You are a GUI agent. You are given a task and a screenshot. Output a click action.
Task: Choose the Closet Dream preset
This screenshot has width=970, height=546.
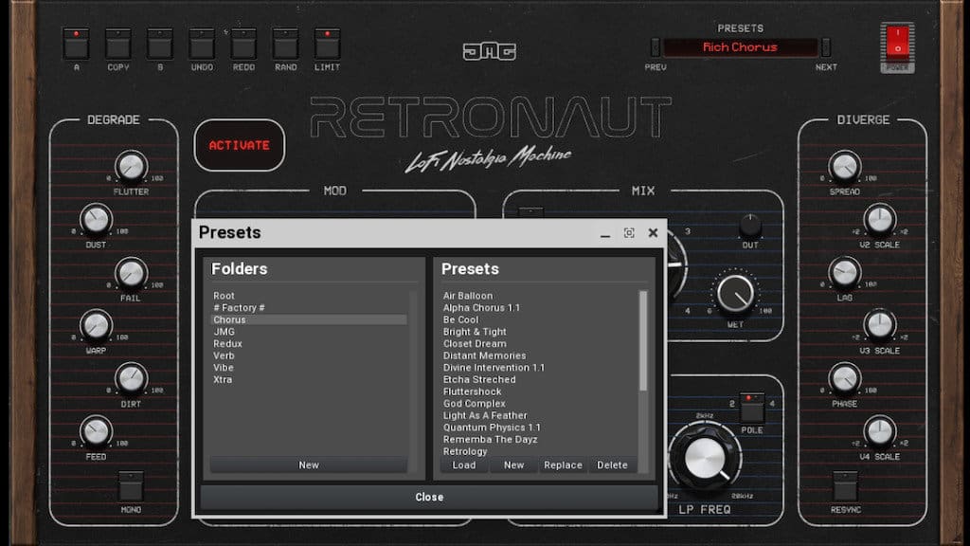tap(475, 344)
